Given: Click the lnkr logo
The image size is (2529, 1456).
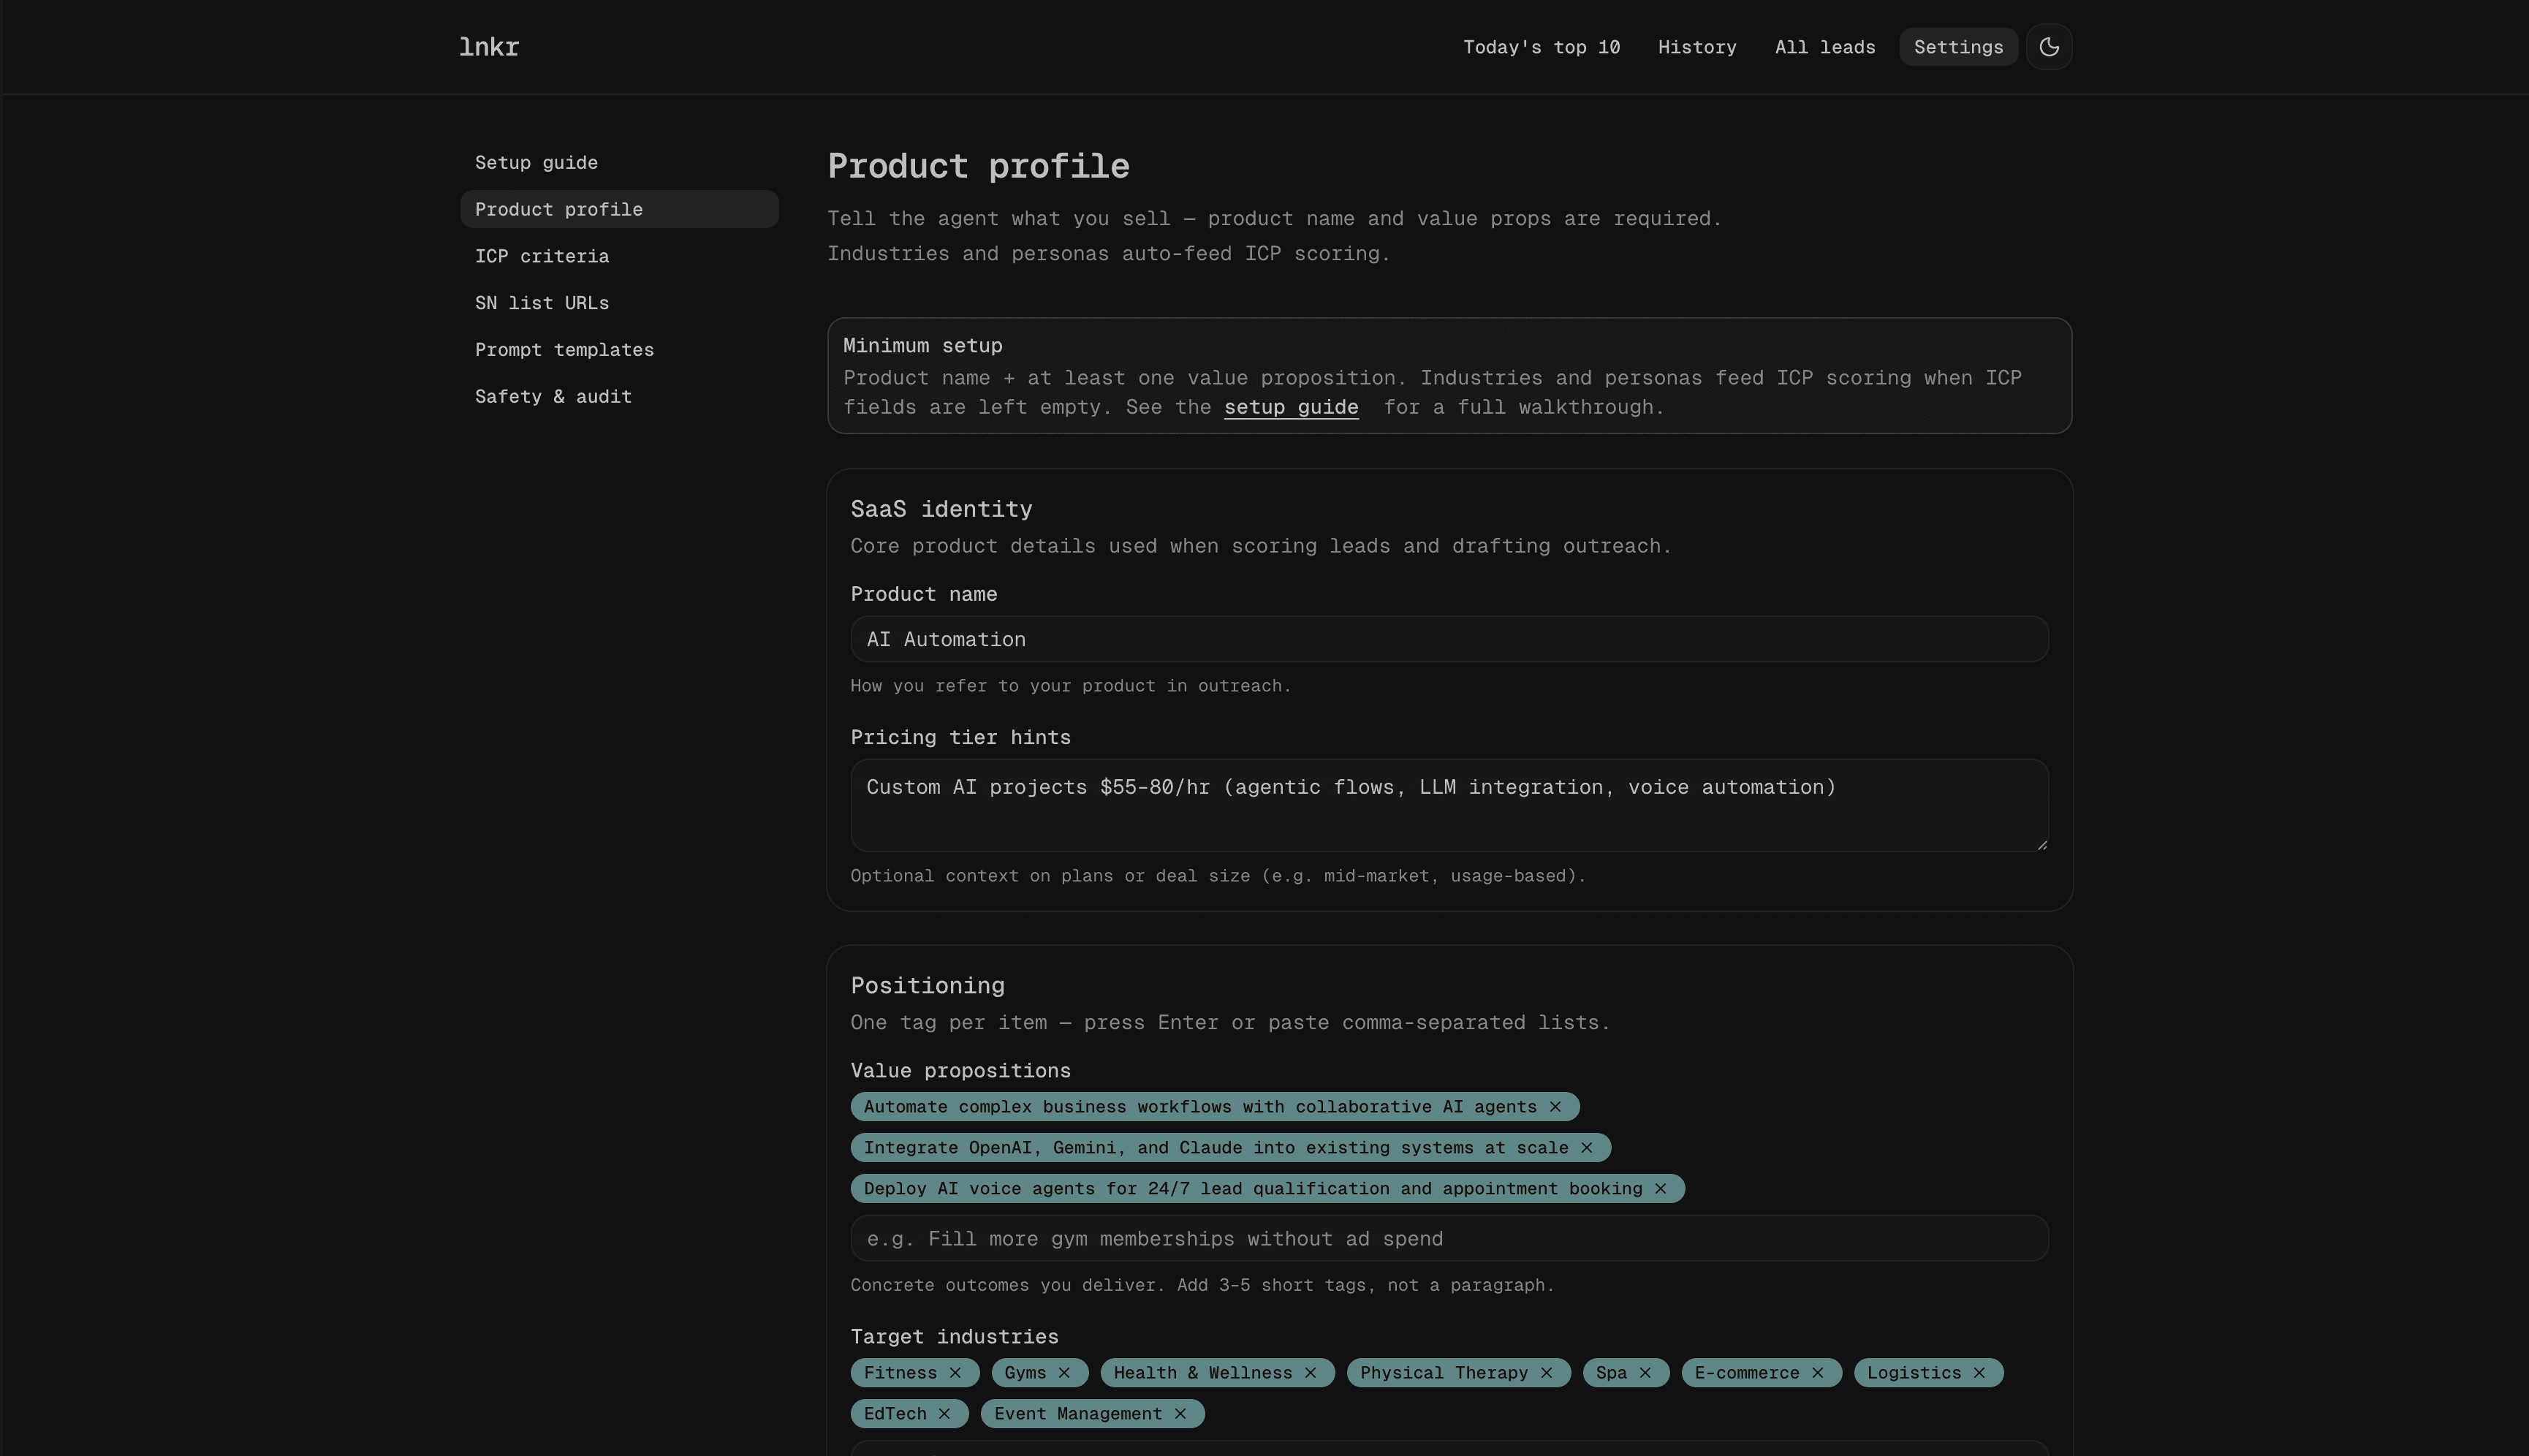Looking at the screenshot, I should [489, 47].
